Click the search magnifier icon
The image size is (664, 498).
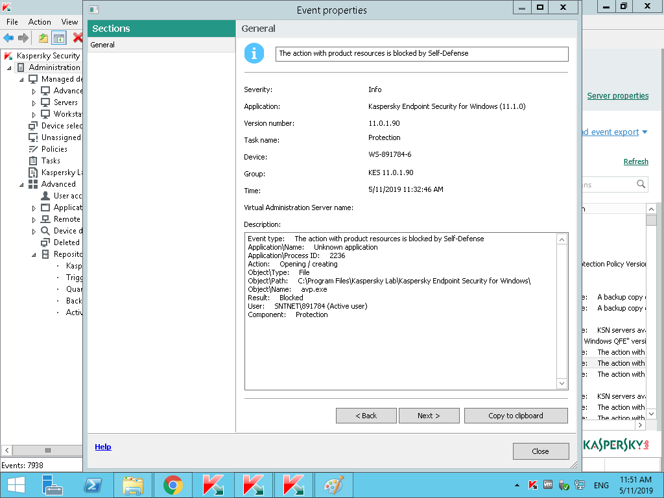(641, 185)
